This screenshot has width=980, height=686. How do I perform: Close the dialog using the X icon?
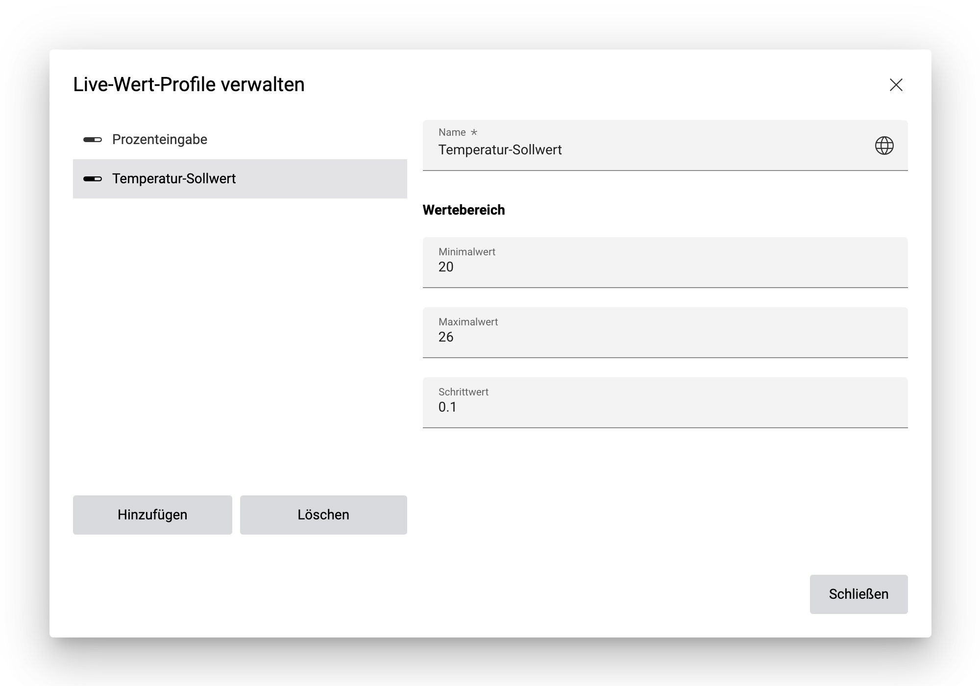pyautogui.click(x=897, y=85)
